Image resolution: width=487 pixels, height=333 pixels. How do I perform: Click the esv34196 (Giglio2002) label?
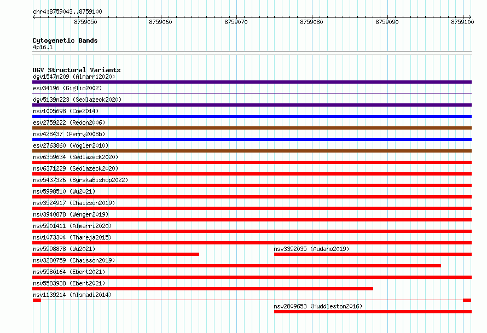[67, 88]
